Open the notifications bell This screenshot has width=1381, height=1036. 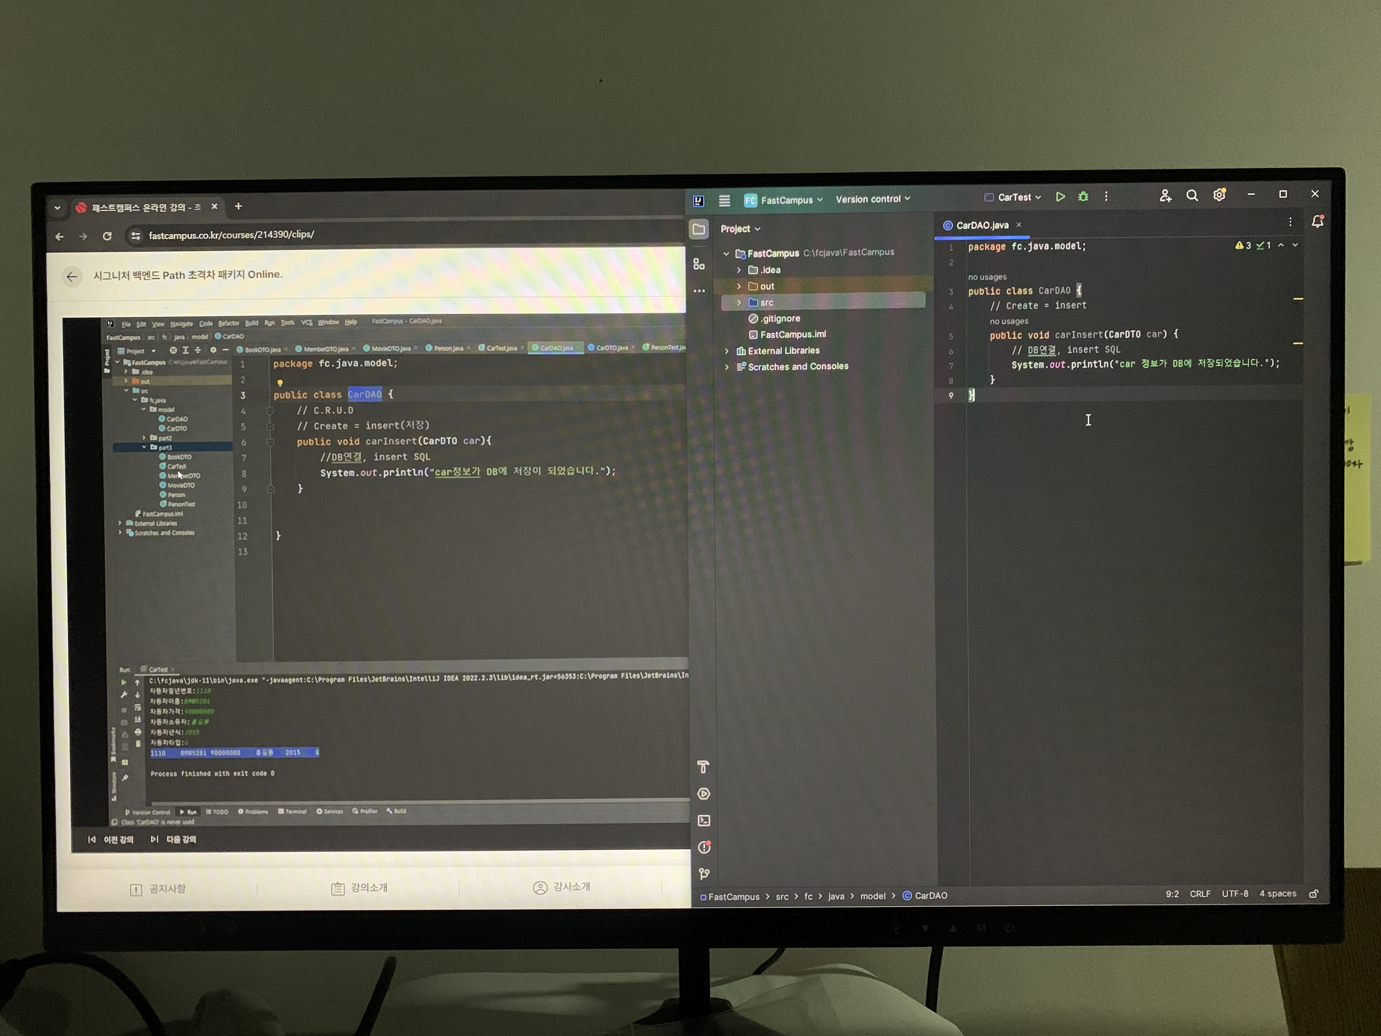pyautogui.click(x=1317, y=222)
